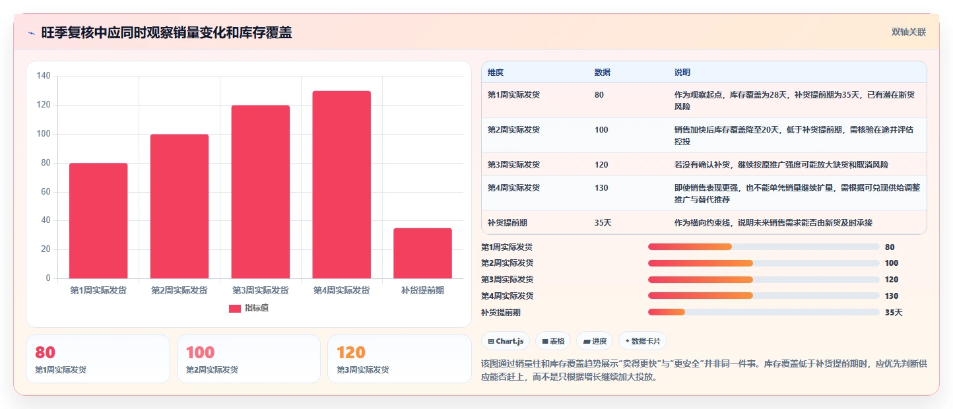Click the Chart.js tag icon
The height and width of the screenshot is (409, 953).
point(491,342)
